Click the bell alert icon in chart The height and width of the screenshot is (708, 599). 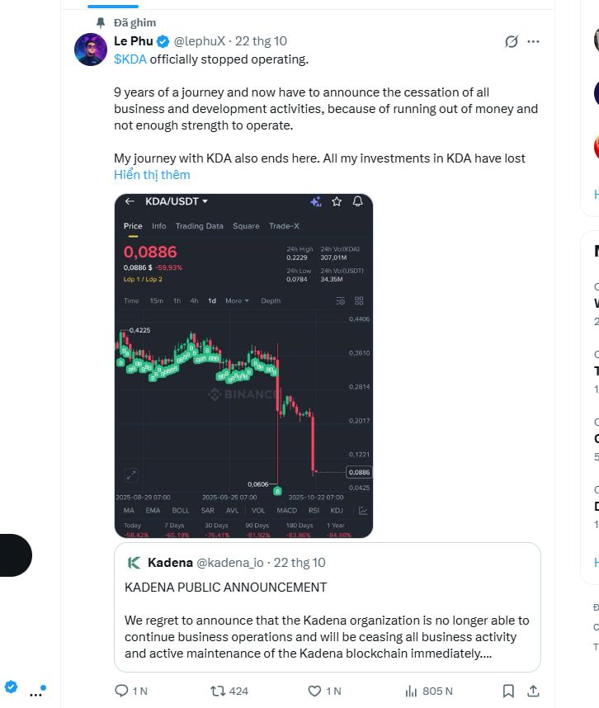357,201
